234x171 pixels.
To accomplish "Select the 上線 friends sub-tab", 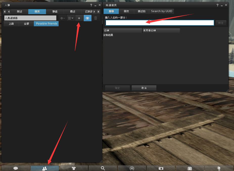I will 11,23.
